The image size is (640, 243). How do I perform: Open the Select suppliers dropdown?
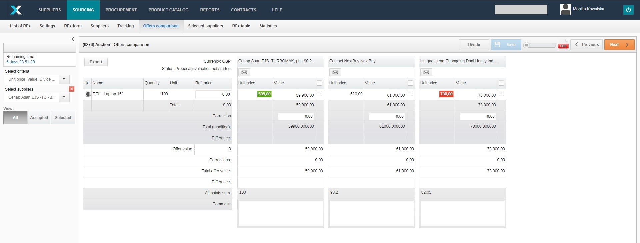coord(64,97)
